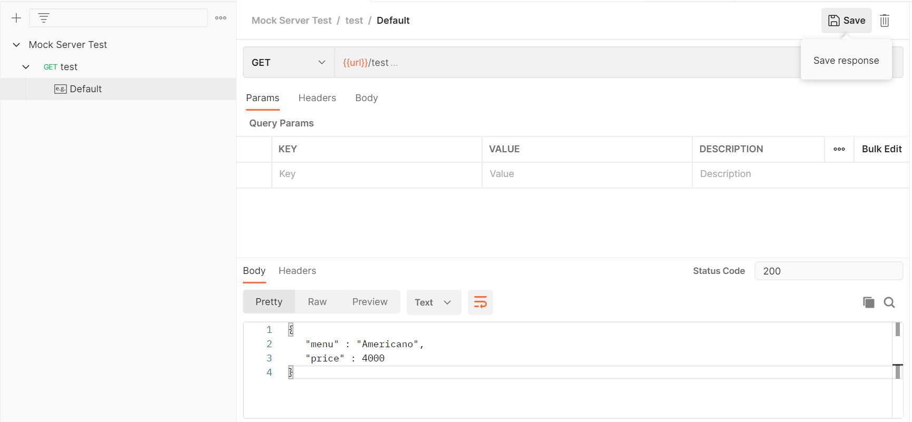The width and height of the screenshot is (912, 422).
Task: Focus the sidebar filter search field
Action: pos(119,18)
